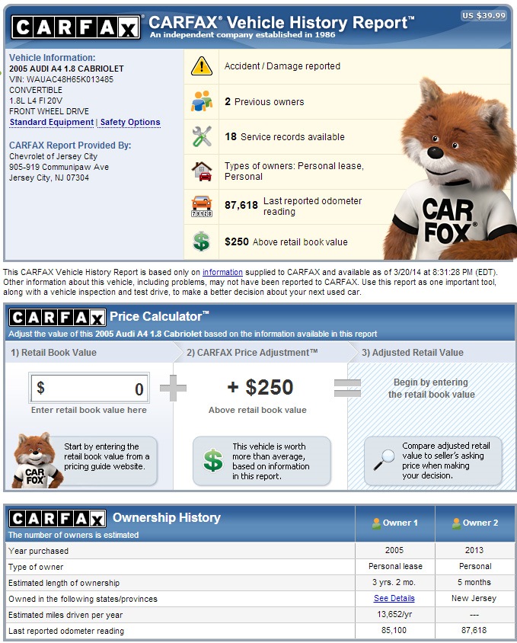Click the CARFAX logo in Price Calculator header
The width and height of the screenshot is (517, 643).
click(57, 318)
